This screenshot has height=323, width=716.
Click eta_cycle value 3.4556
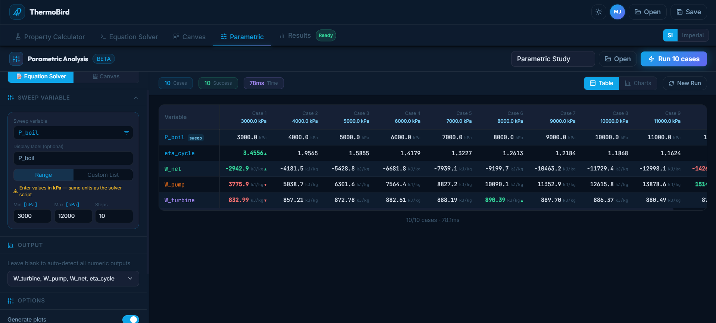coord(253,153)
